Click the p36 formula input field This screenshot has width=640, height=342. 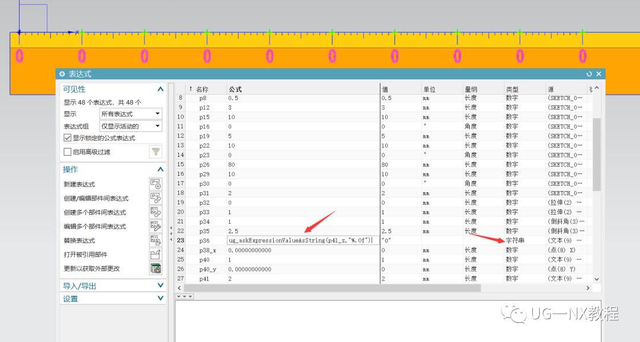(302, 240)
